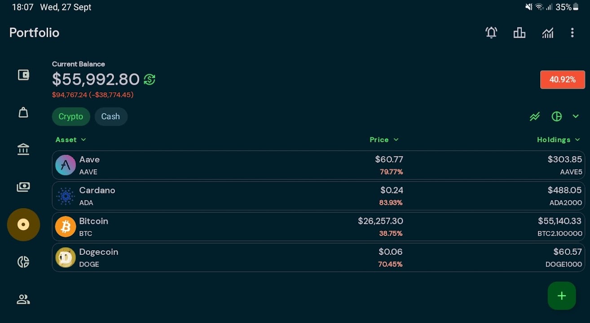Toggle the pie chart allocation view
The image size is (590, 323).
(x=556, y=117)
